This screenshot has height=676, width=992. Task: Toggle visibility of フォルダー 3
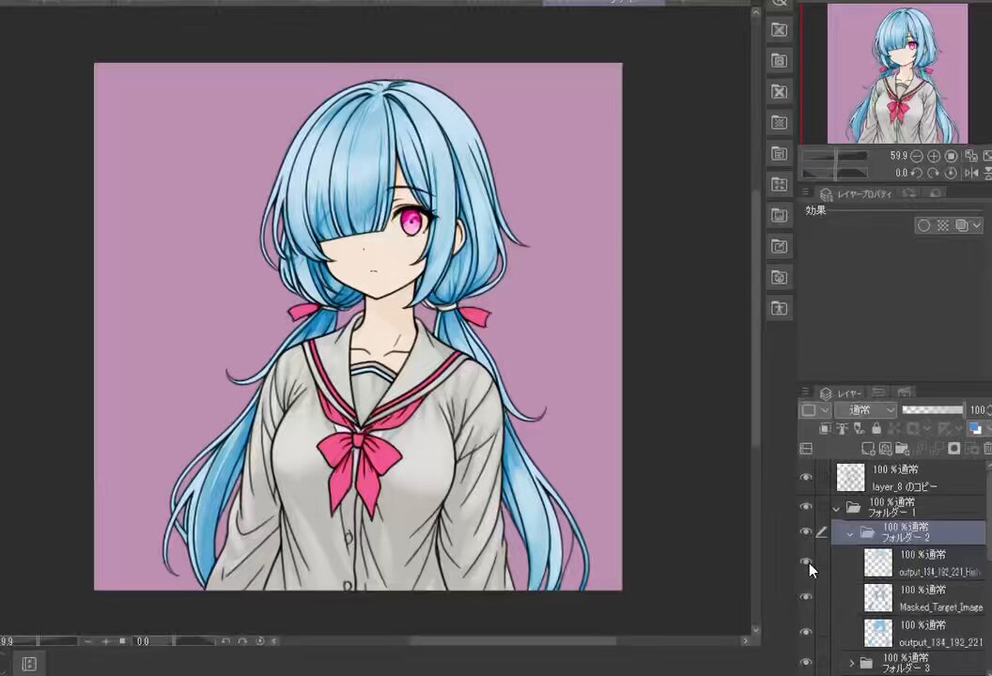[805, 662]
